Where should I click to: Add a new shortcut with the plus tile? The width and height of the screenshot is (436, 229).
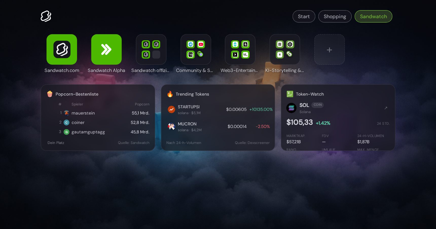(329, 49)
